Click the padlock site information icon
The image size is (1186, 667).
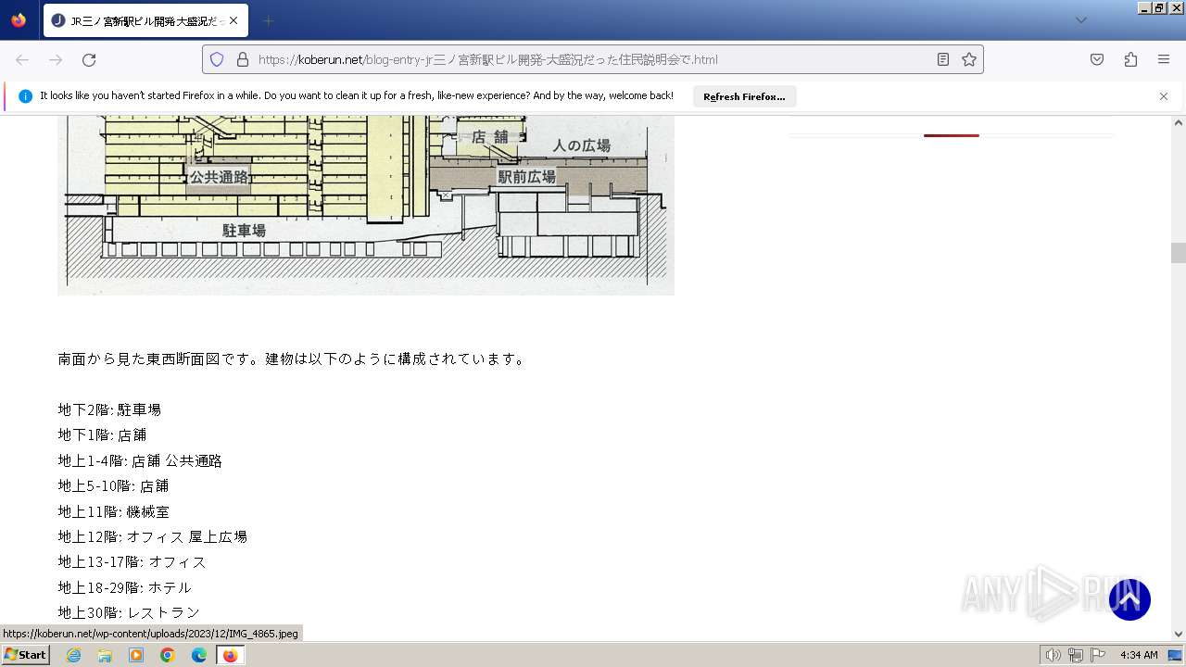click(x=243, y=59)
